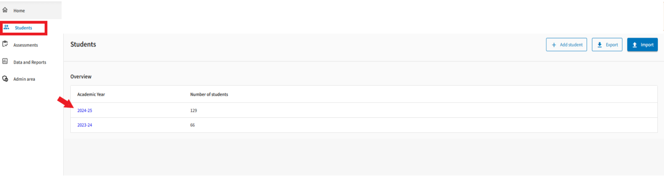Click the Assessments clipboard icon

(5, 44)
